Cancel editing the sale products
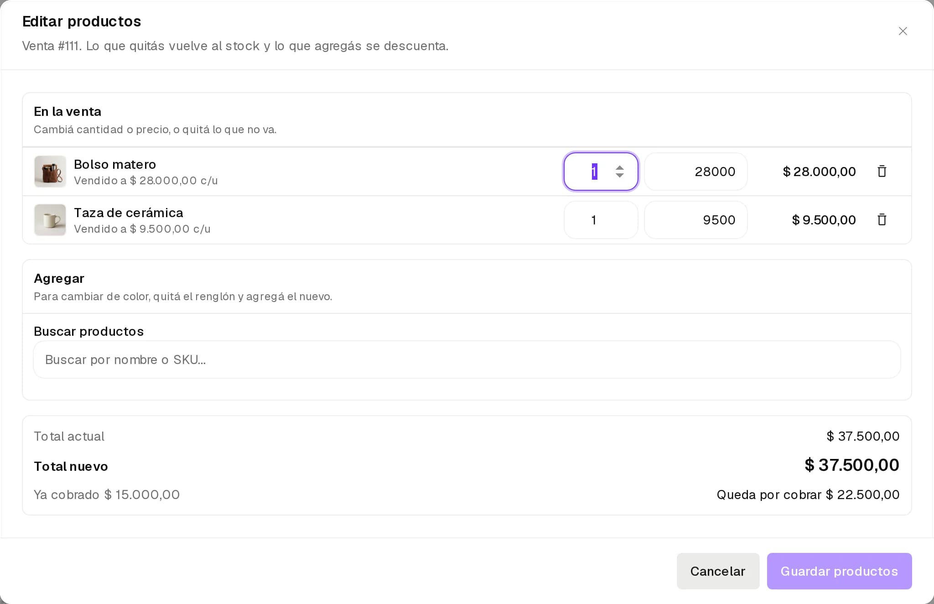The image size is (934, 604). pyautogui.click(x=718, y=571)
